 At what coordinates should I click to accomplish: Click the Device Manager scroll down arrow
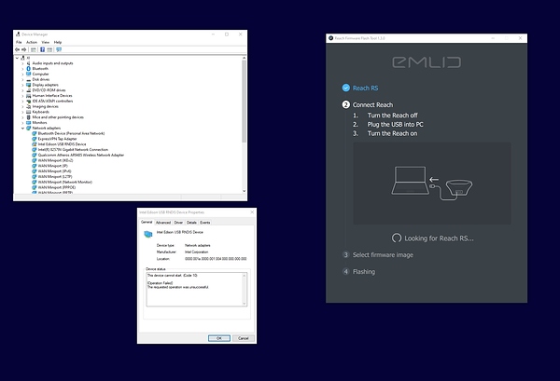245,191
